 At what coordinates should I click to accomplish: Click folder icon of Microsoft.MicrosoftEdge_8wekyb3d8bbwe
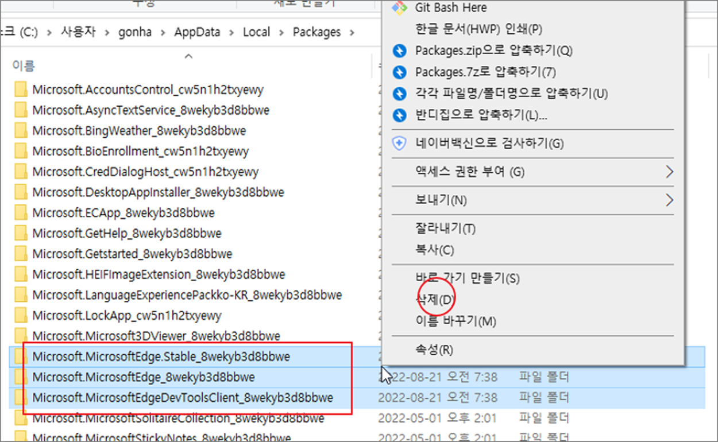coord(21,377)
